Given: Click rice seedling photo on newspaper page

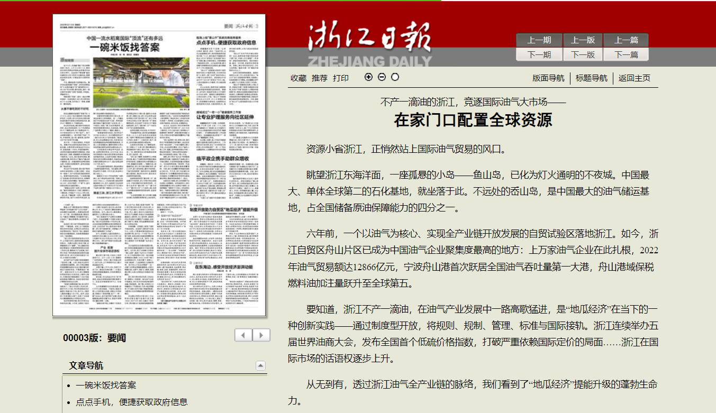Looking at the screenshot, I should tap(141, 81).
